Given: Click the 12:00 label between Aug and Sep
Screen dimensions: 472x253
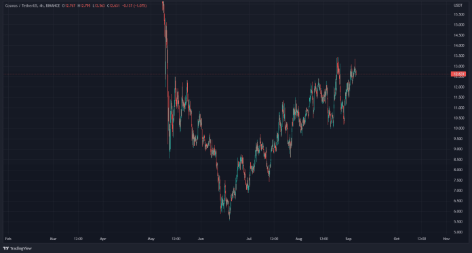Looking at the screenshot, I should pos(323,239).
